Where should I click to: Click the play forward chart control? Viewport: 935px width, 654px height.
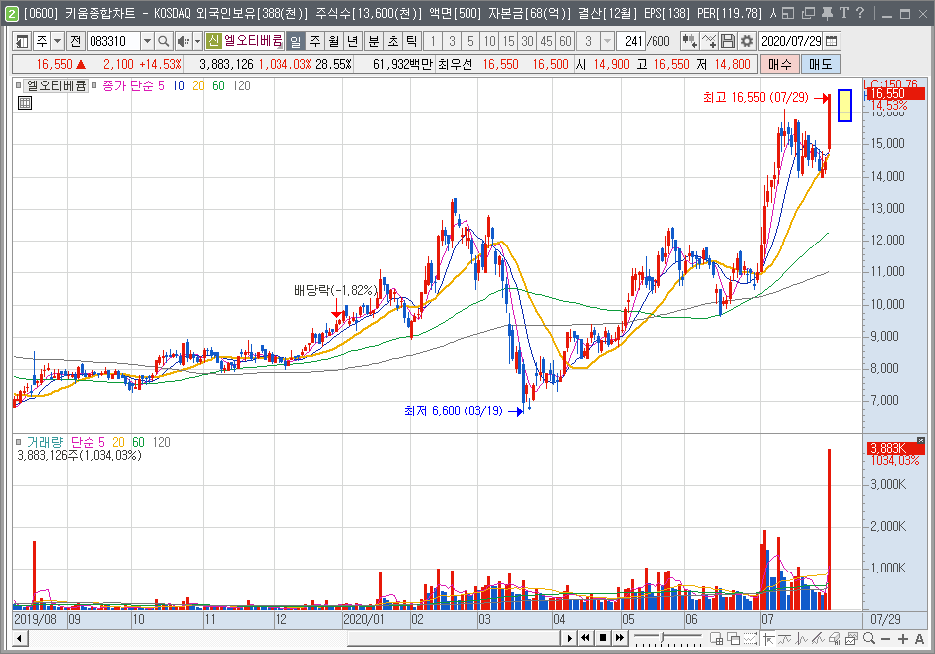tap(570, 638)
